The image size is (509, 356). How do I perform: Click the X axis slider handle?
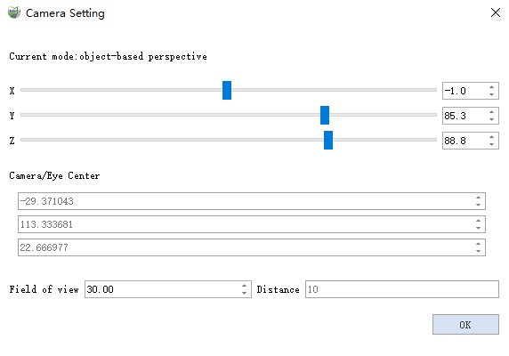point(227,90)
